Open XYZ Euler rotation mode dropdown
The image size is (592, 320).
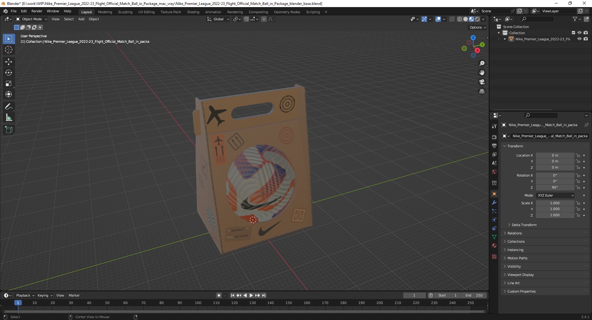point(555,195)
